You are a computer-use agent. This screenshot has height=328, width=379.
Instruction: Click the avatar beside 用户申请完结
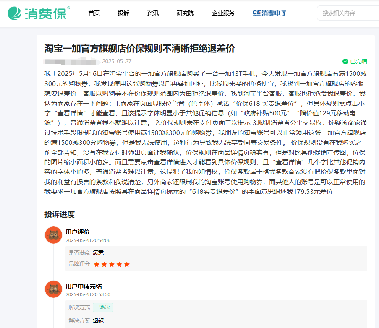pos(53,289)
